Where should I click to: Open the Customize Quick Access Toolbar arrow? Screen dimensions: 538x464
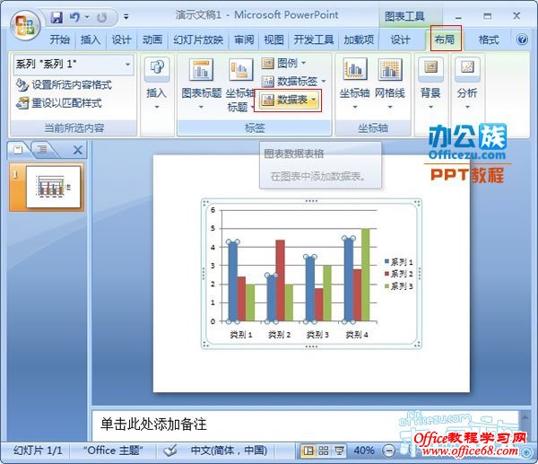126,17
